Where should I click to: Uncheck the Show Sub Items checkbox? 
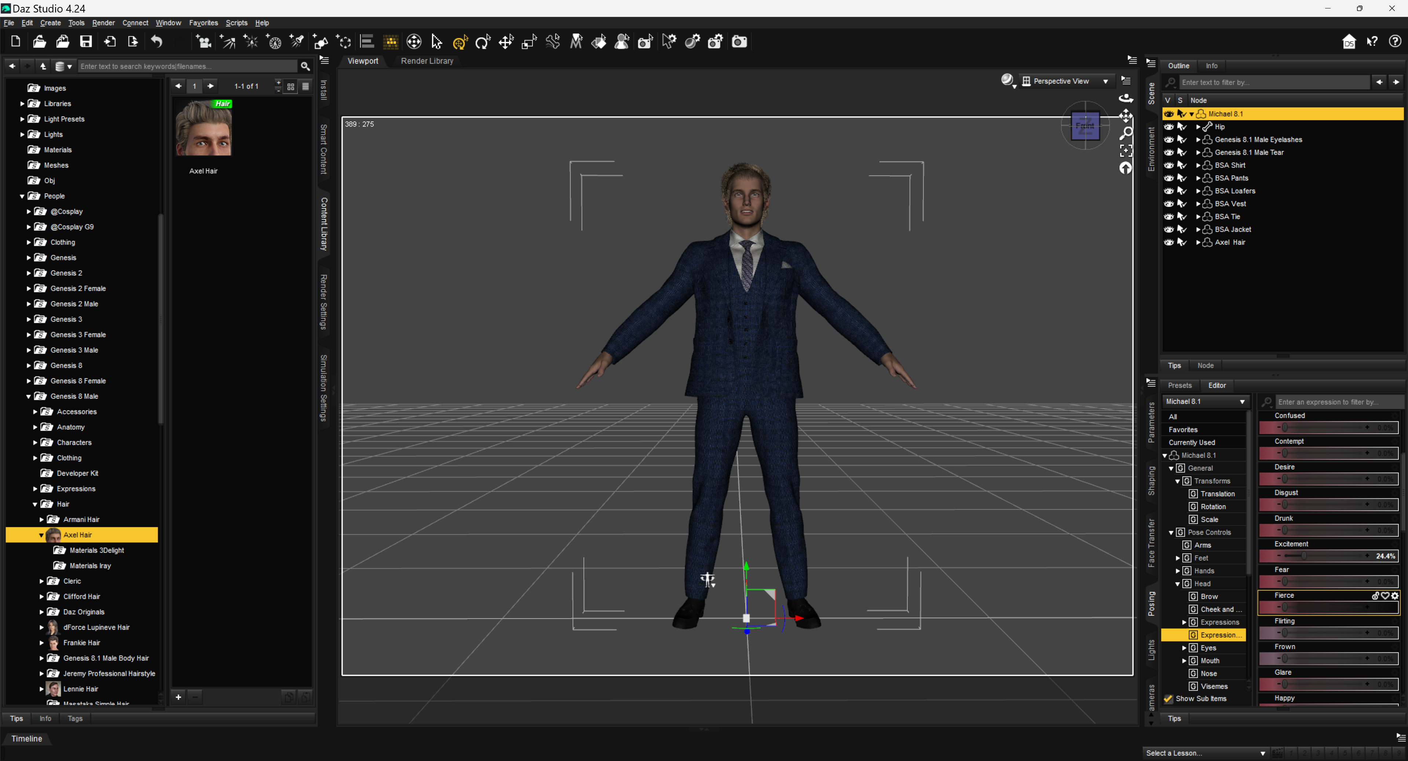1168,699
